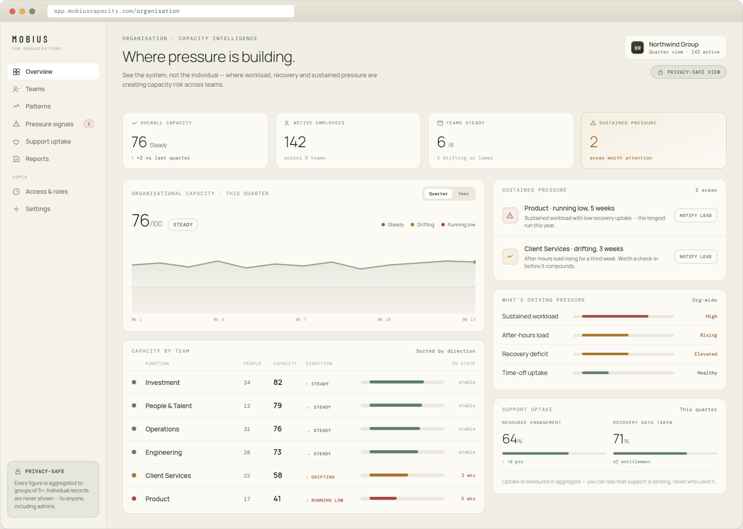Viewport: 743px width, 529px height.
Task: Click the trend icon beside Client Services alert
Action: click(x=510, y=256)
